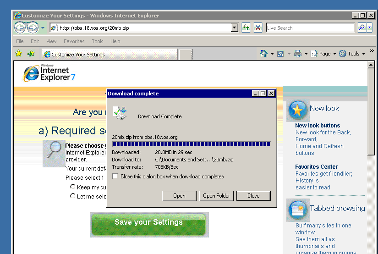
Task: Click the New look buttons heading
Action: click(x=318, y=126)
